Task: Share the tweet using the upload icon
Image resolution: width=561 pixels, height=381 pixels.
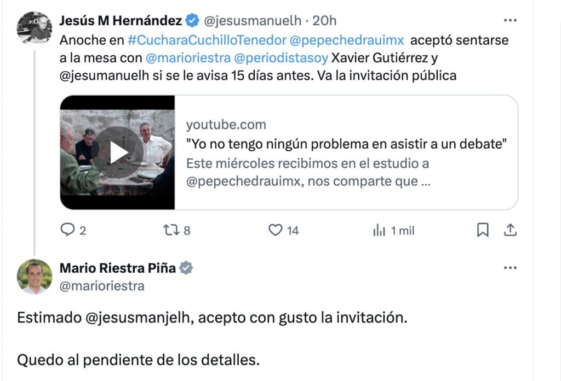Action: [510, 230]
